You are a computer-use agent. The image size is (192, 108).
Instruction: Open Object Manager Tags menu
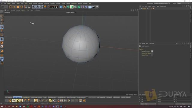(158, 6)
